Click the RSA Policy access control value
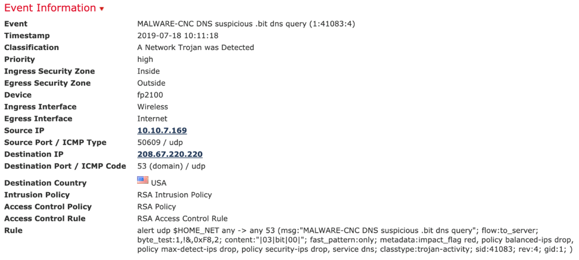 (157, 207)
